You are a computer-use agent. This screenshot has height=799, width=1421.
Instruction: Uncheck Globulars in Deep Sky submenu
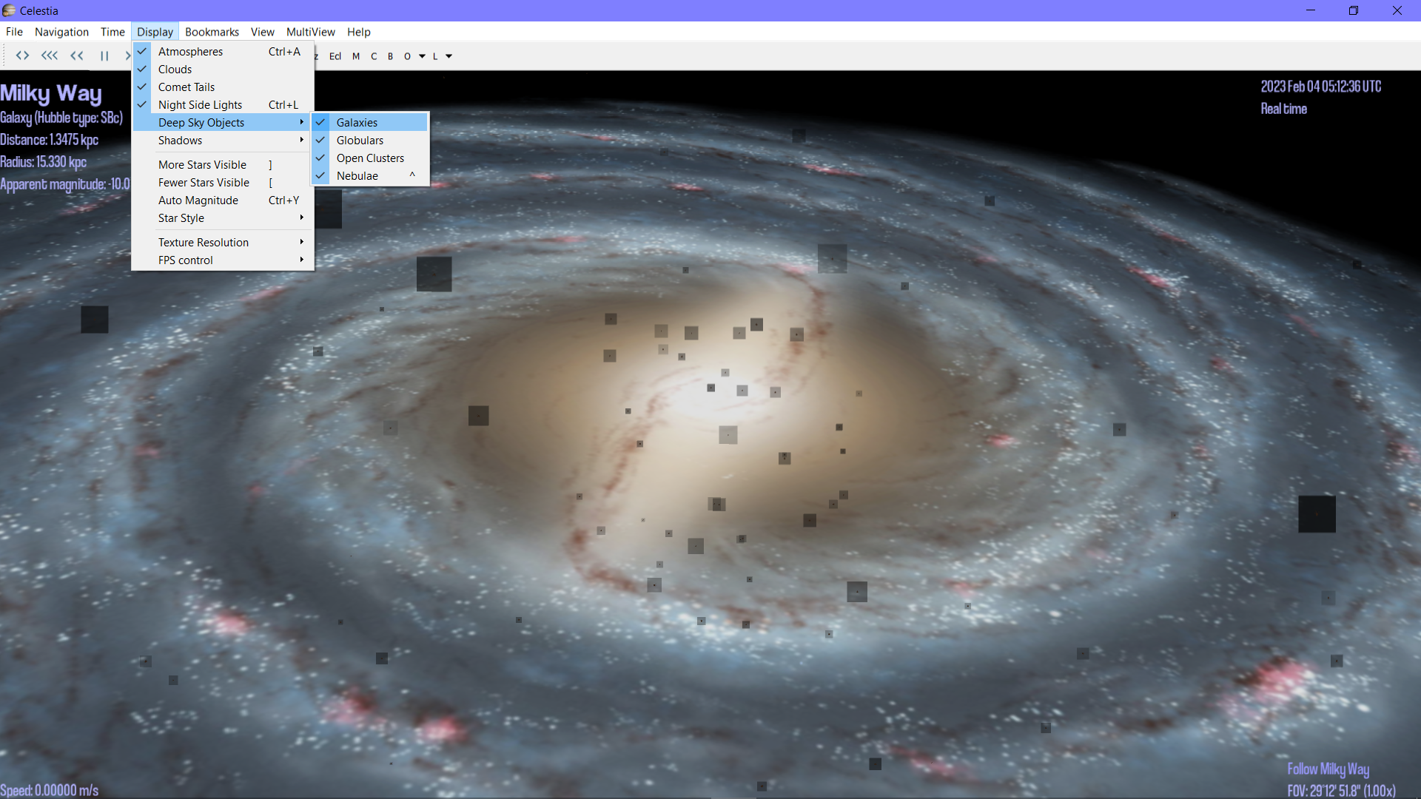(370, 141)
